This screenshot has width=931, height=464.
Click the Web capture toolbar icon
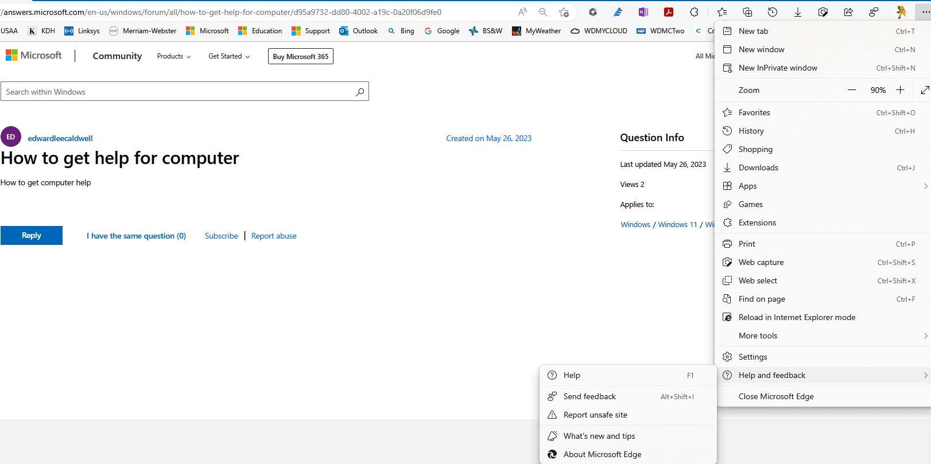point(823,12)
